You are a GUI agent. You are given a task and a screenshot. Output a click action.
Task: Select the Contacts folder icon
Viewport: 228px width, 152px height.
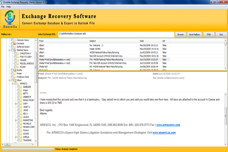(x=15, y=44)
